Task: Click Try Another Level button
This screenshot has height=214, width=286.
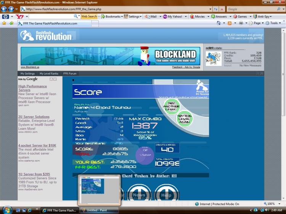Action: 171,106
